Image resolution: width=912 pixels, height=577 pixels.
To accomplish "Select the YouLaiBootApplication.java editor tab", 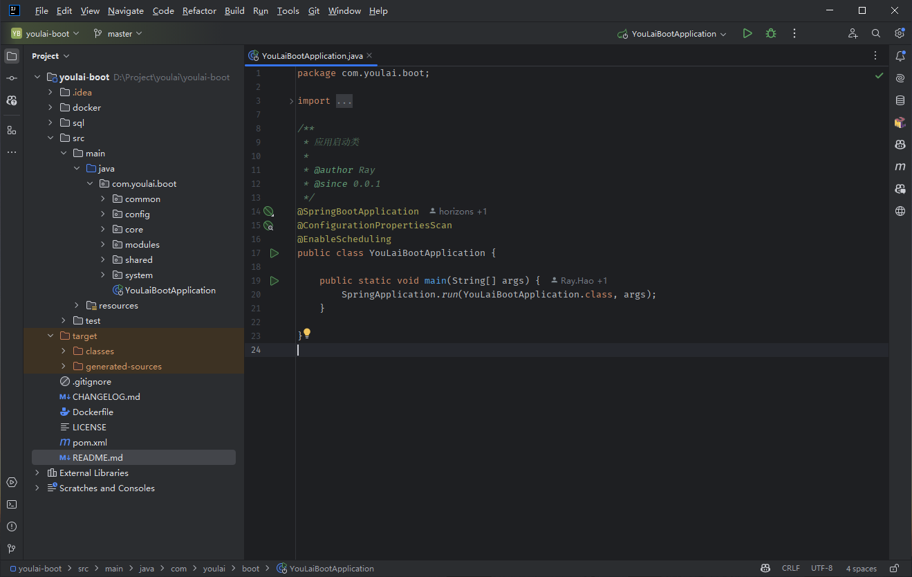I will 312,56.
